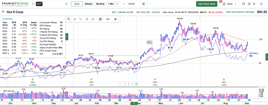
Task: Click the trend line annotation tool
Action: (x=81, y=19)
